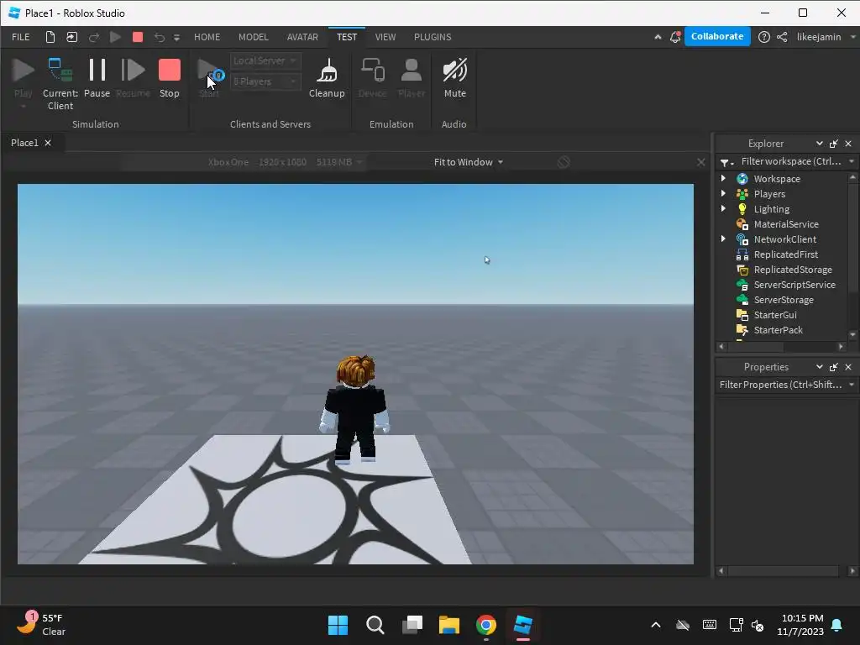Switch to the MODEL ribbon tab
This screenshot has height=645, width=860.
(254, 37)
